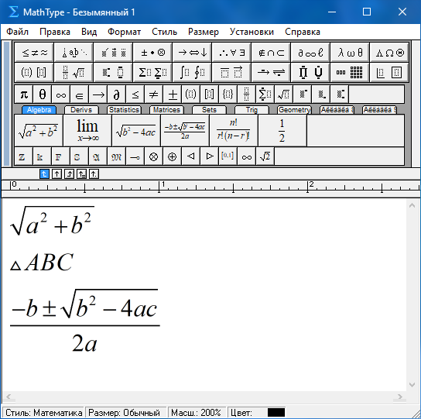Image resolution: width=421 pixels, height=419 pixels.
Task: Insert the blackboard bold Z symbol
Action: [24, 156]
